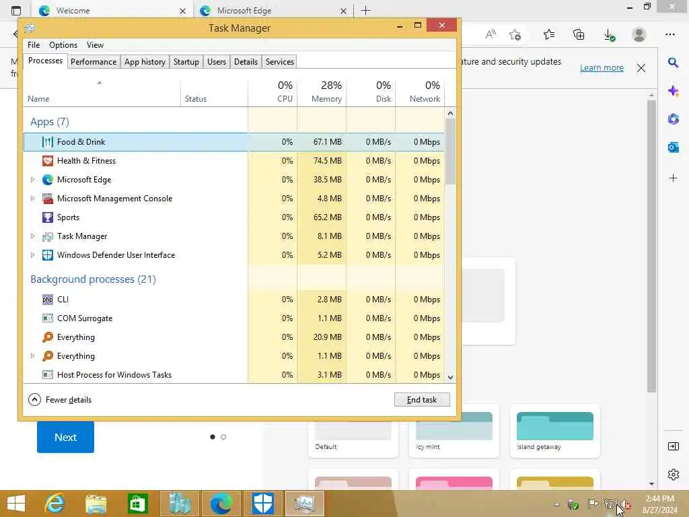Select the Default theme swatch
The height and width of the screenshot is (517, 689).
[x=353, y=430]
